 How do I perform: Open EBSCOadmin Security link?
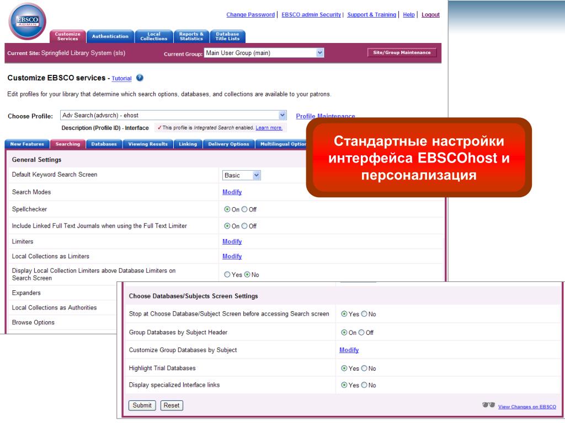(311, 15)
